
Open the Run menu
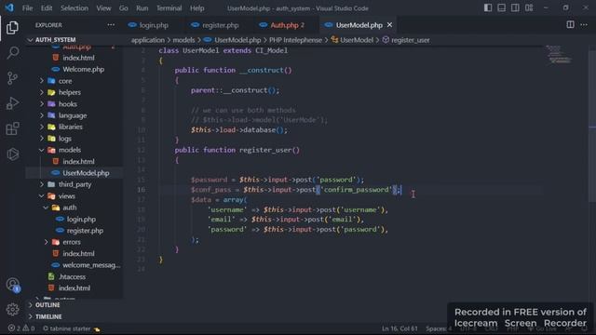point(142,8)
